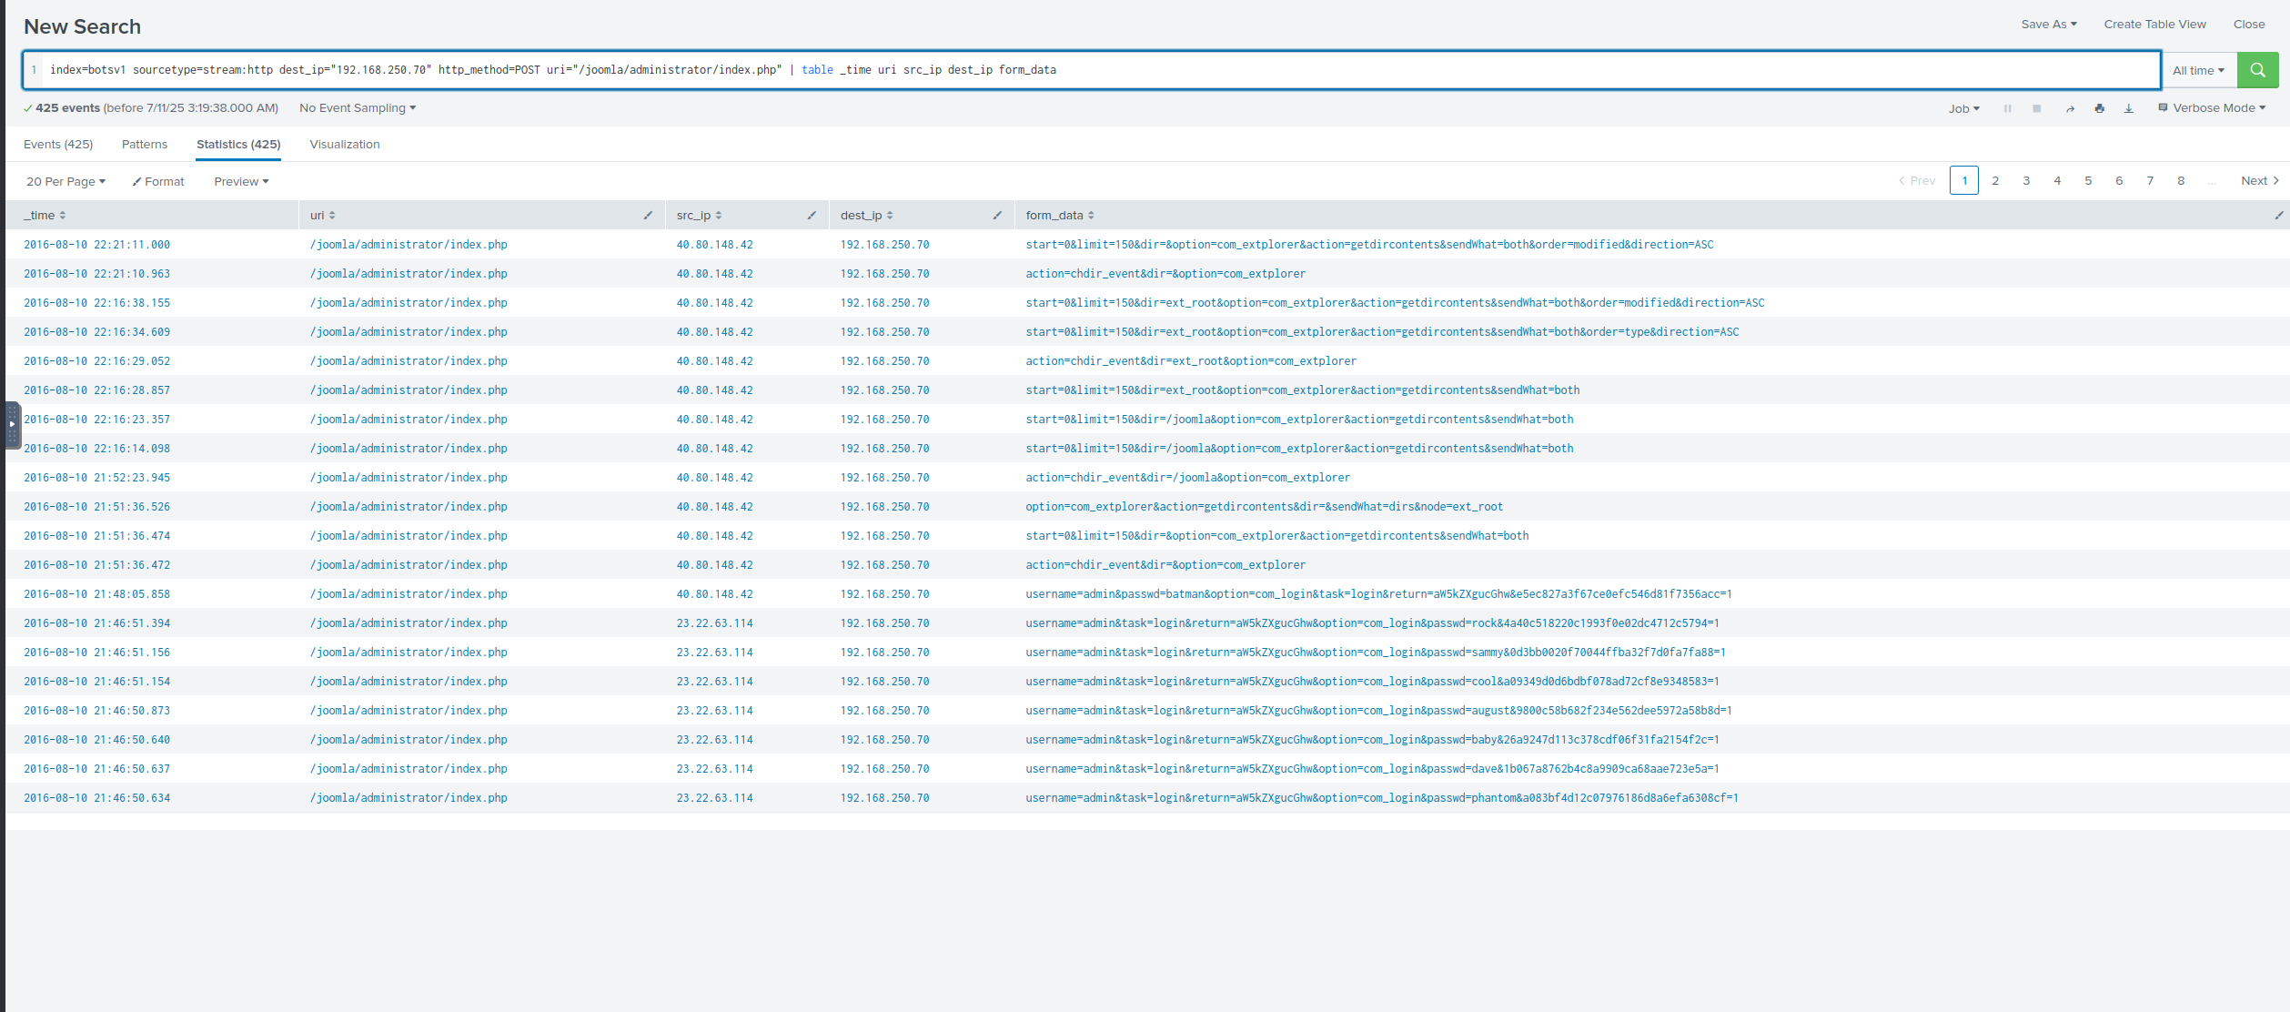Click timestamp 2016-08-10 21:52:23.945

tap(96, 478)
